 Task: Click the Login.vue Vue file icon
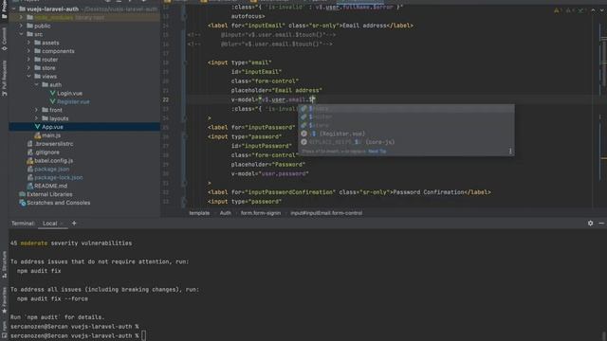pos(53,93)
